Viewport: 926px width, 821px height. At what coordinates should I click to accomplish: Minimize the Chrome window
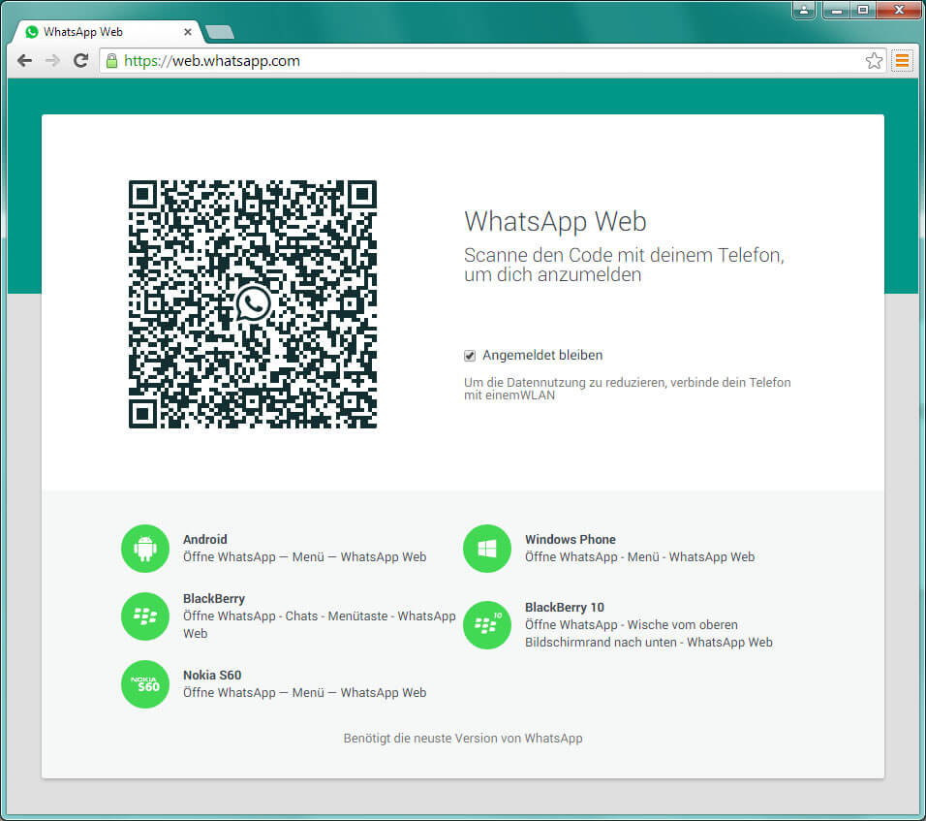tap(836, 10)
